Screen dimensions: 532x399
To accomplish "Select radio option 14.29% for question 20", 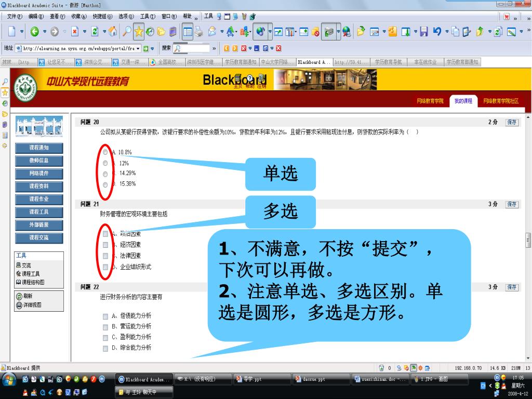I will coord(105,174).
